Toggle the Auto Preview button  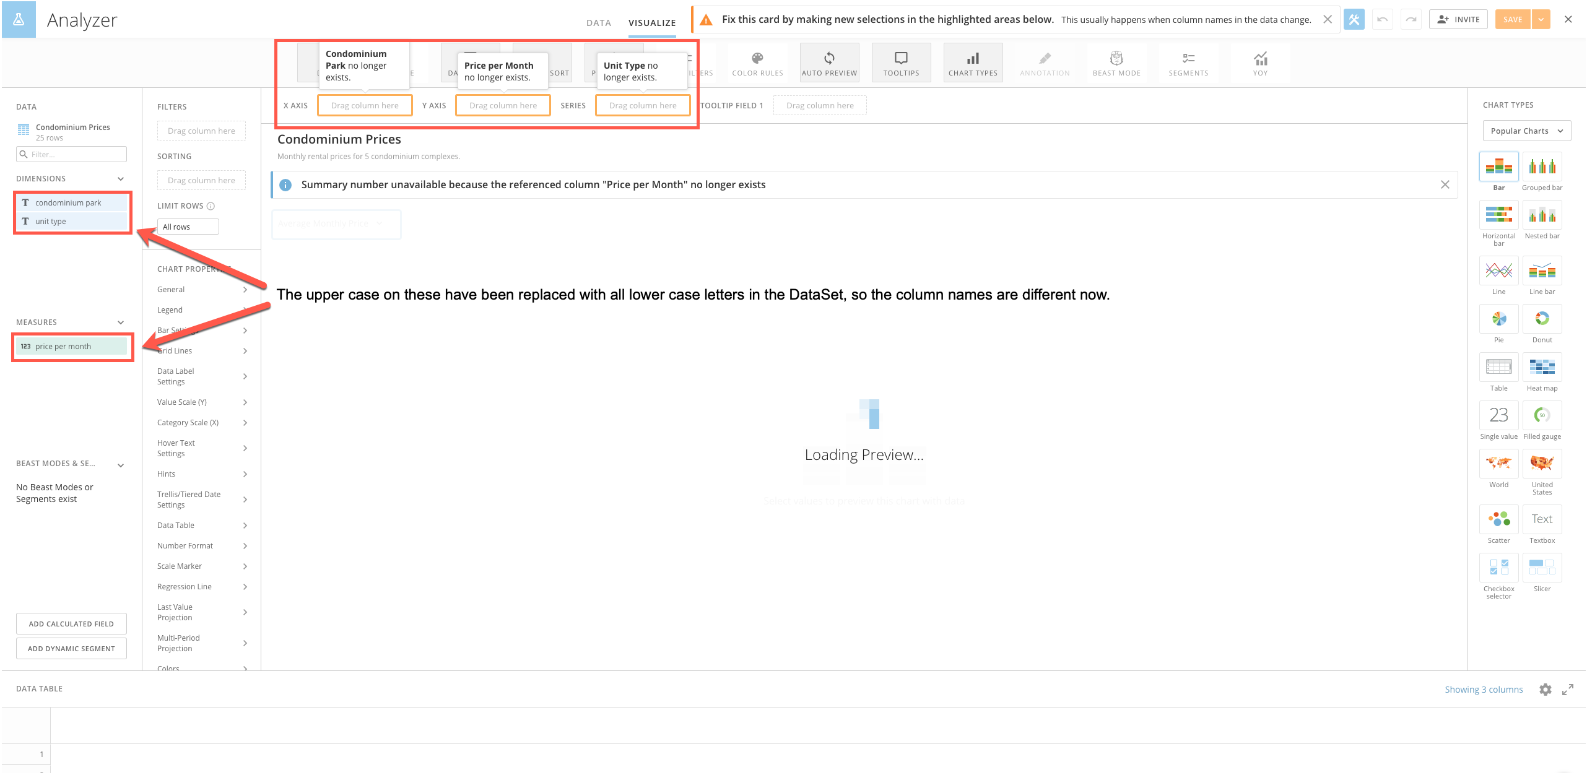coord(829,63)
